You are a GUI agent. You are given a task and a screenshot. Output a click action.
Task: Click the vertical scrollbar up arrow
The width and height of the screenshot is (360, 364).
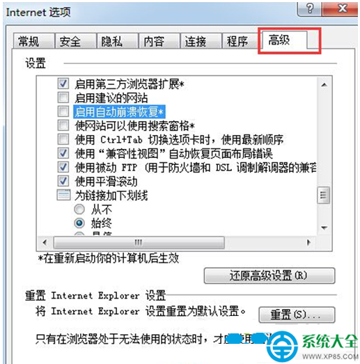pos(324,85)
